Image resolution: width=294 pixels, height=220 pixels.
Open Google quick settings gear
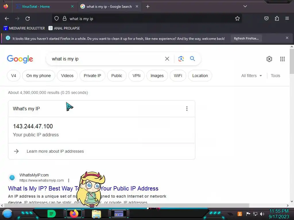click(269, 59)
